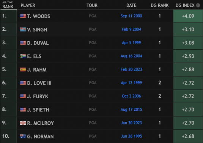Click the South Africa flag beside E. Els
Image resolution: width=203 pixels, height=143 pixels.
pos(23,56)
